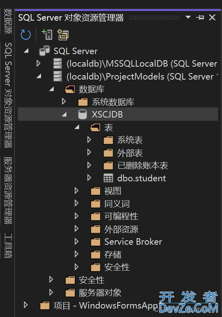Click the 项目 project folder icon

(x=45, y=305)
